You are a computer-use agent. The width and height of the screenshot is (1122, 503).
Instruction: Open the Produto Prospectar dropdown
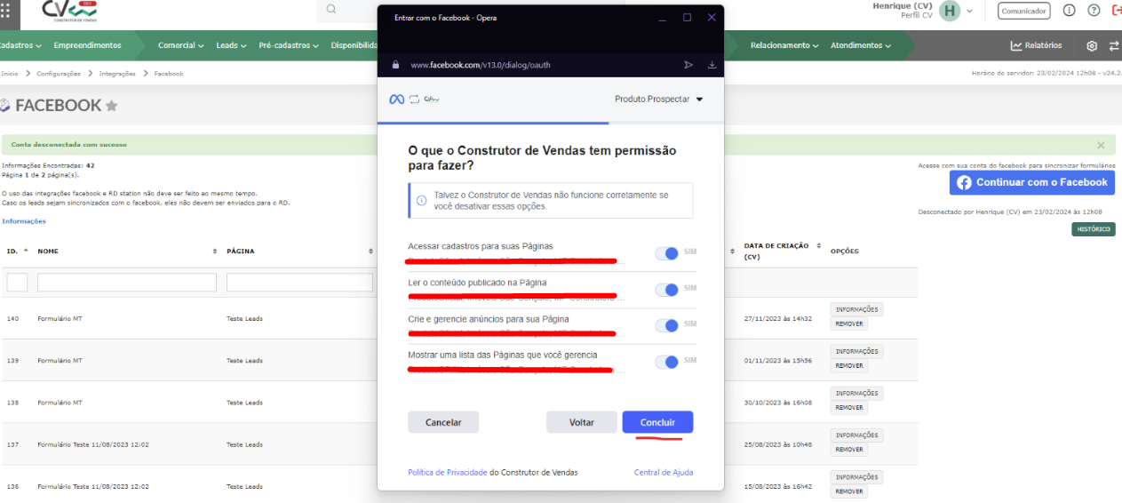(x=658, y=100)
